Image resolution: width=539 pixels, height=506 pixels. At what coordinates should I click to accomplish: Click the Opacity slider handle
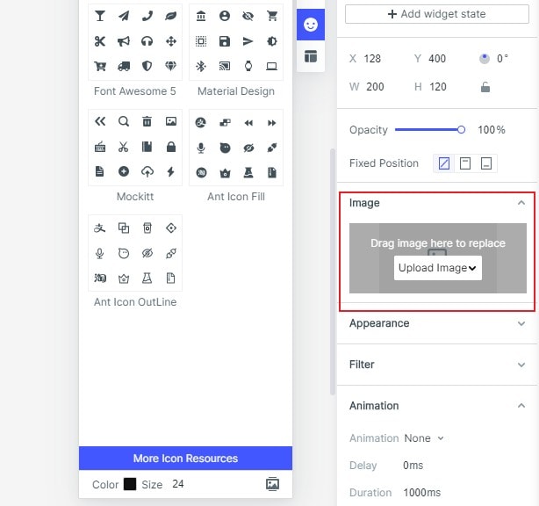click(462, 130)
